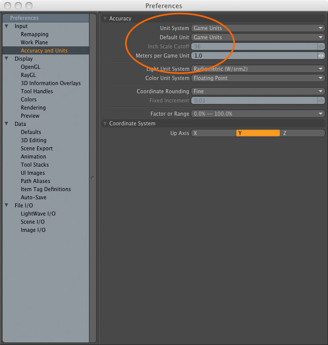Open Auto-Save preferences
This screenshot has height=345, width=328.
click(34, 197)
